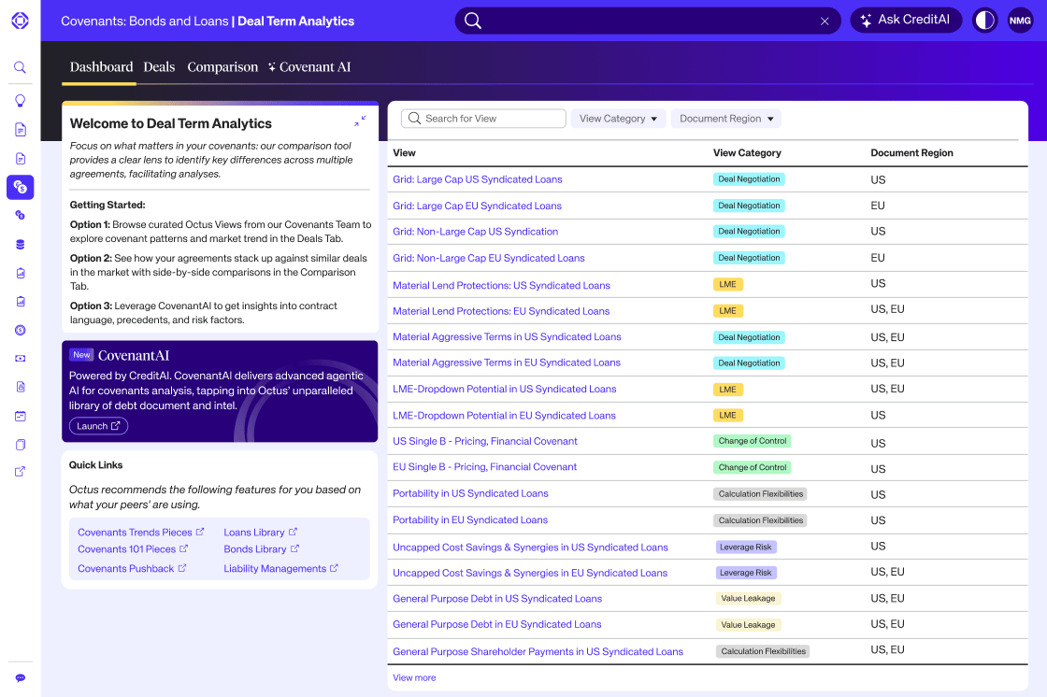Open the chat bubble icon at sidebar bottom
The image size is (1047, 697).
point(20,677)
